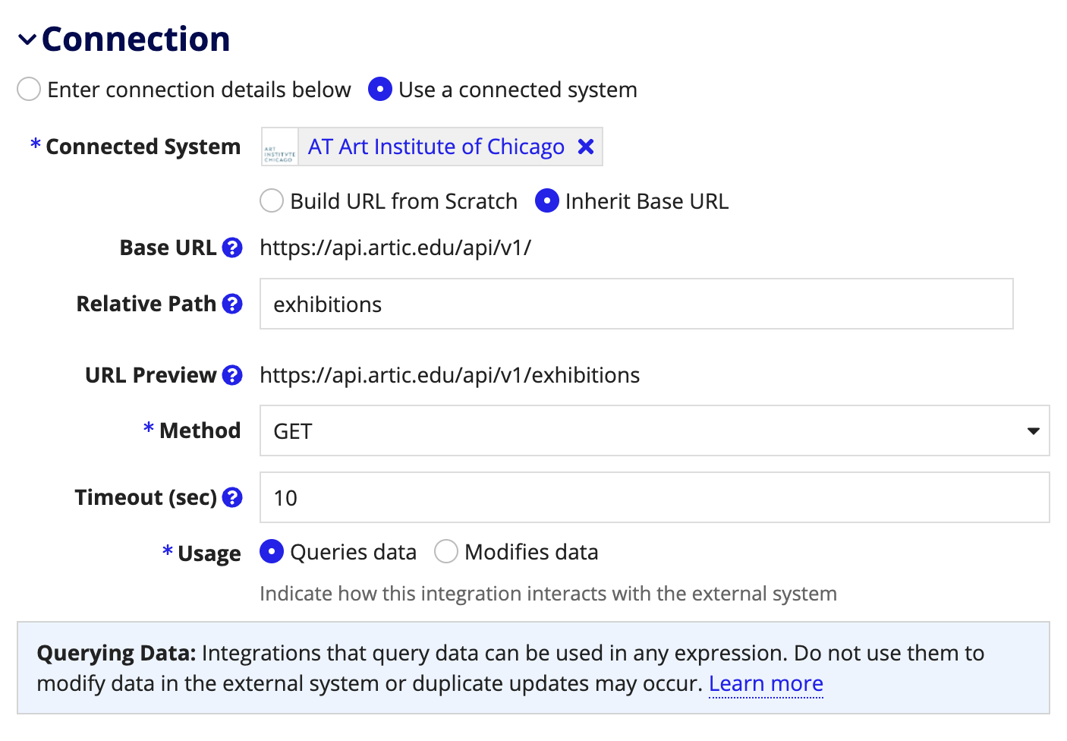Remove the Art Institute of Chicago connected system
The image size is (1067, 741).
coord(585,147)
